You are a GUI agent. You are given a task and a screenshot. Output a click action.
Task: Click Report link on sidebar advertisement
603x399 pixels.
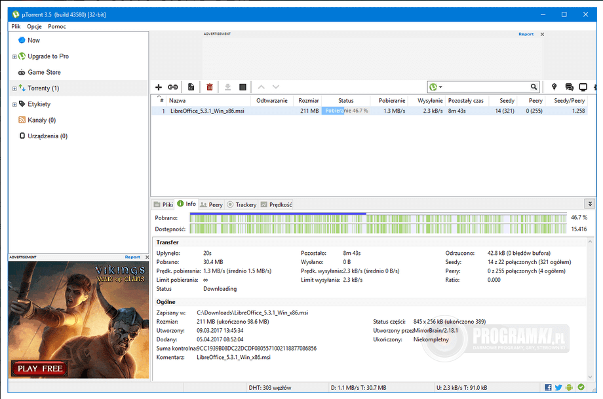coord(132,257)
